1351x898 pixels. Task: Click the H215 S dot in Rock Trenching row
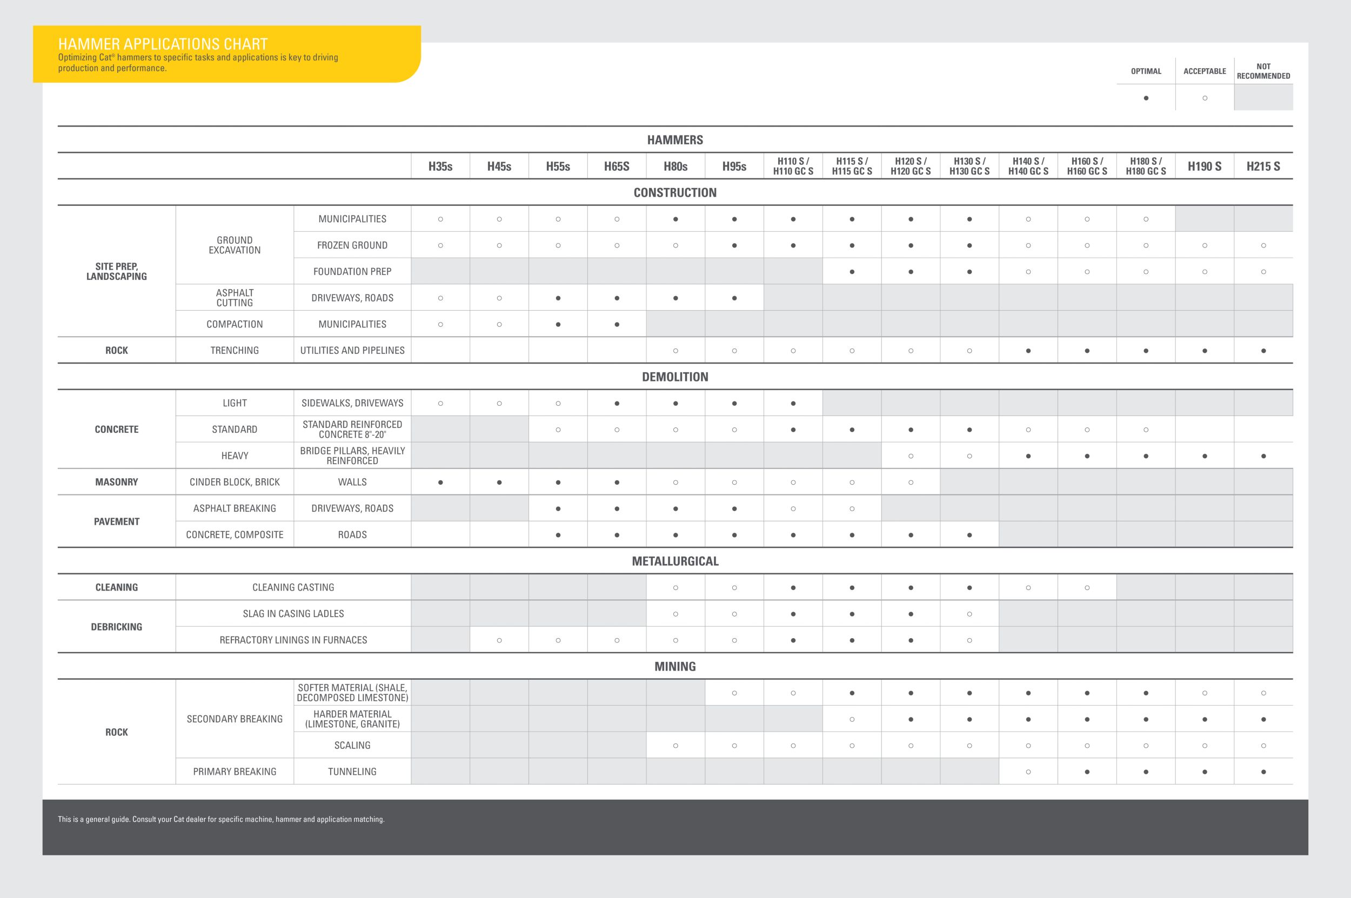pos(1263,351)
